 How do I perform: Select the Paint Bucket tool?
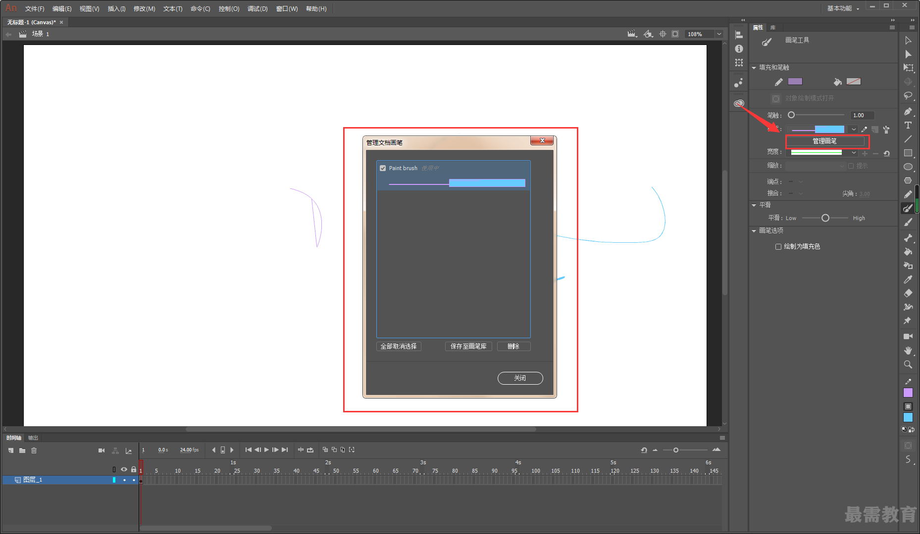pyautogui.click(x=908, y=252)
